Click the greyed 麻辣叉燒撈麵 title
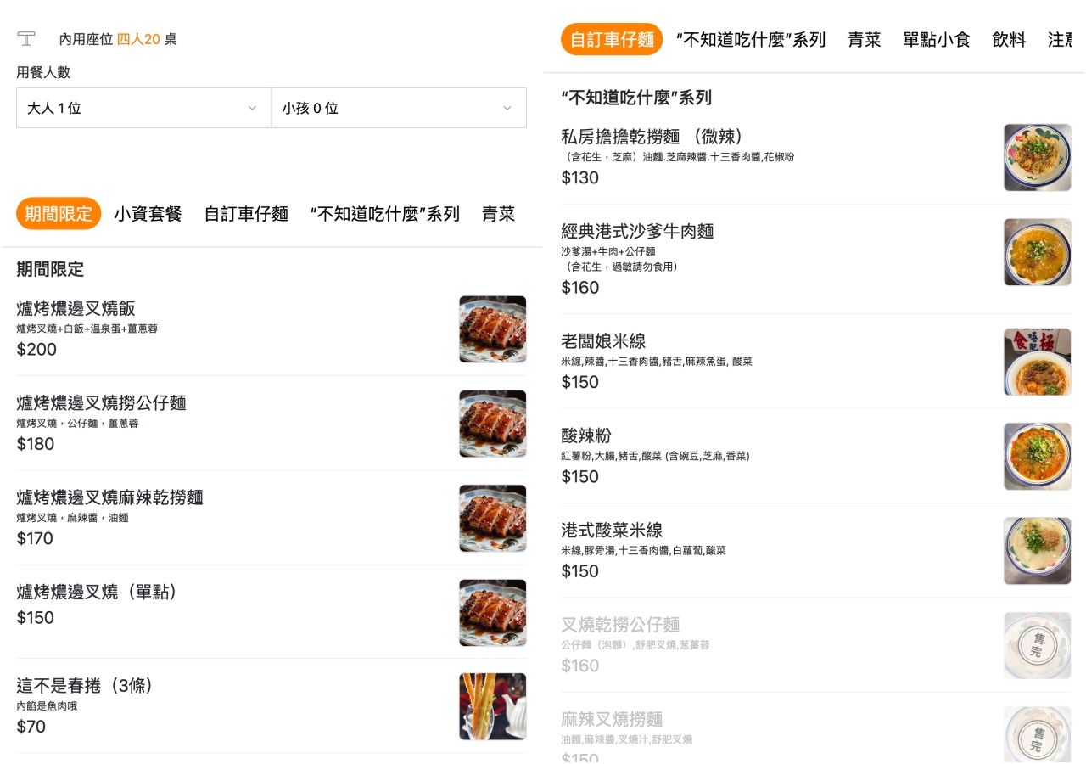This screenshot has width=1086, height=764. coord(612,719)
